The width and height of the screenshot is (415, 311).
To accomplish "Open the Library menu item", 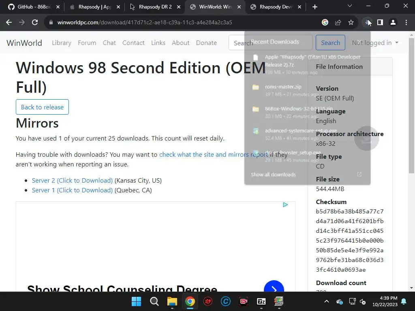I will 62,43.
